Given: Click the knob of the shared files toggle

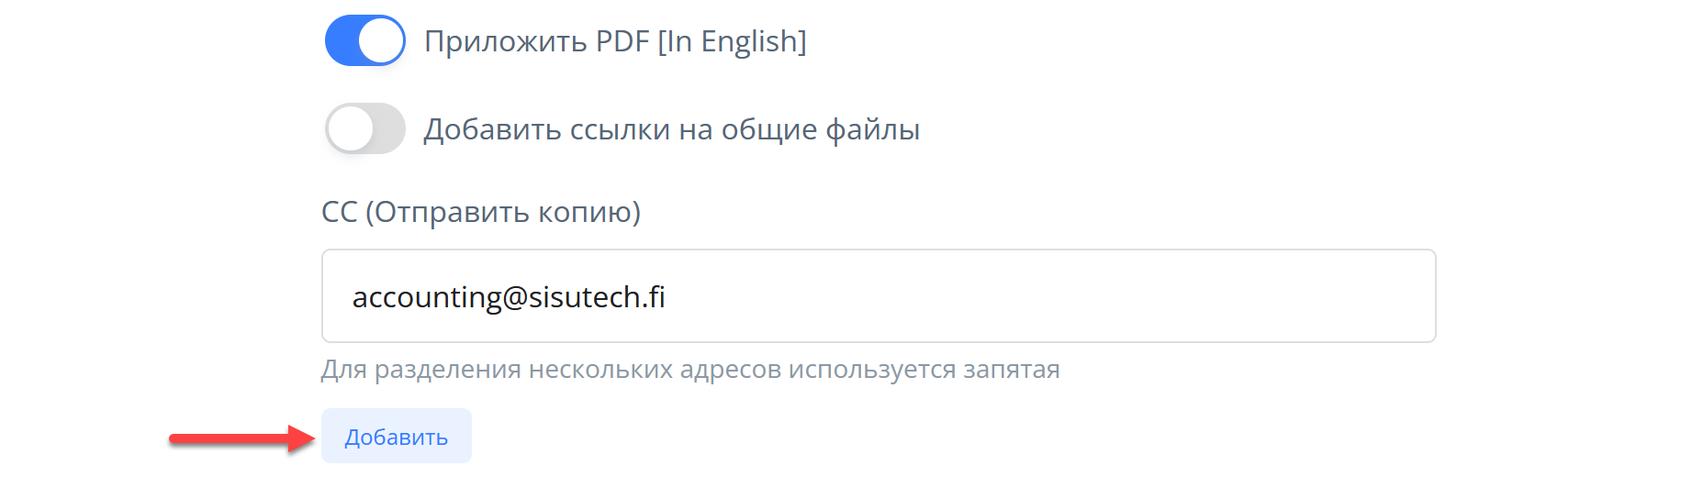Looking at the screenshot, I should click(350, 128).
